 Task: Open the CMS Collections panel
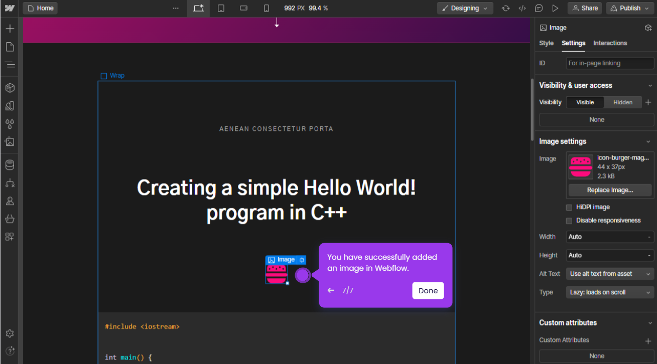tap(9, 164)
